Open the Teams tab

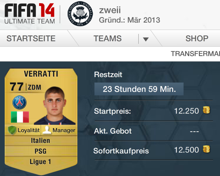click(107, 39)
